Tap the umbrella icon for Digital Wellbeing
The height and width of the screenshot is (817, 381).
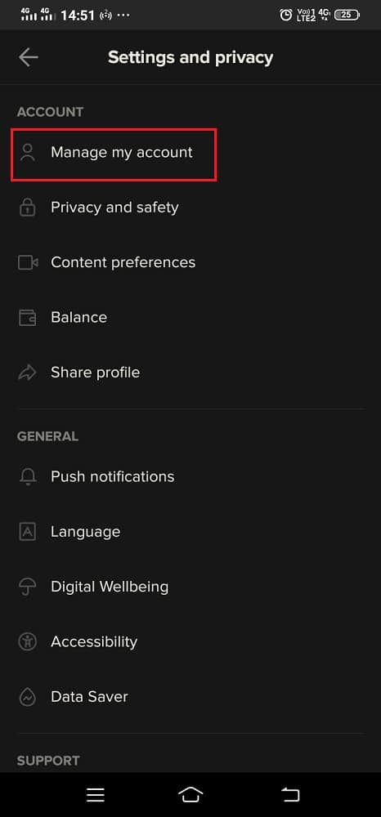click(x=27, y=587)
